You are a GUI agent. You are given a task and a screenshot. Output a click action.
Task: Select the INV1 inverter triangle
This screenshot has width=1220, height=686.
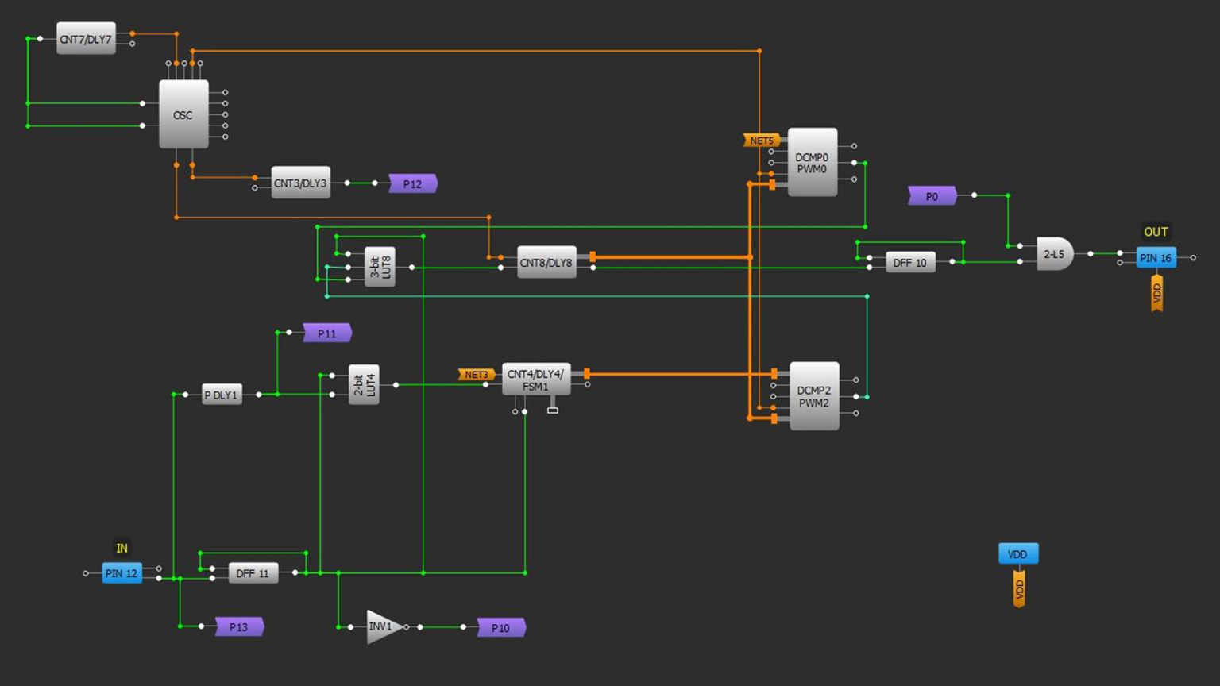click(382, 626)
